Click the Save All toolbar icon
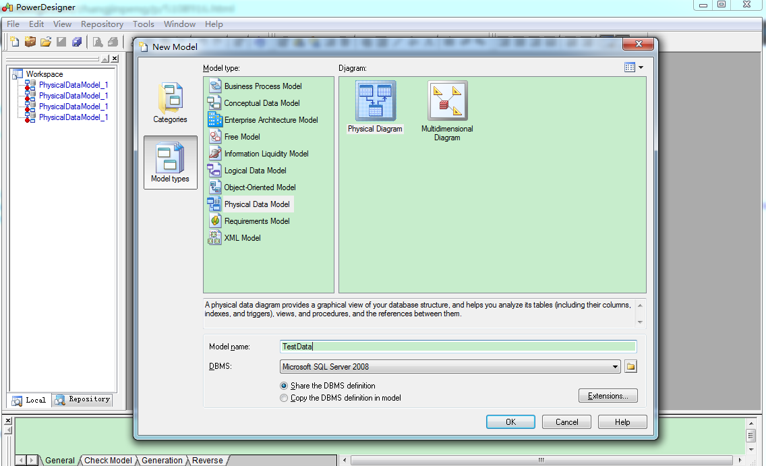This screenshot has height=466, width=766. pos(77,42)
